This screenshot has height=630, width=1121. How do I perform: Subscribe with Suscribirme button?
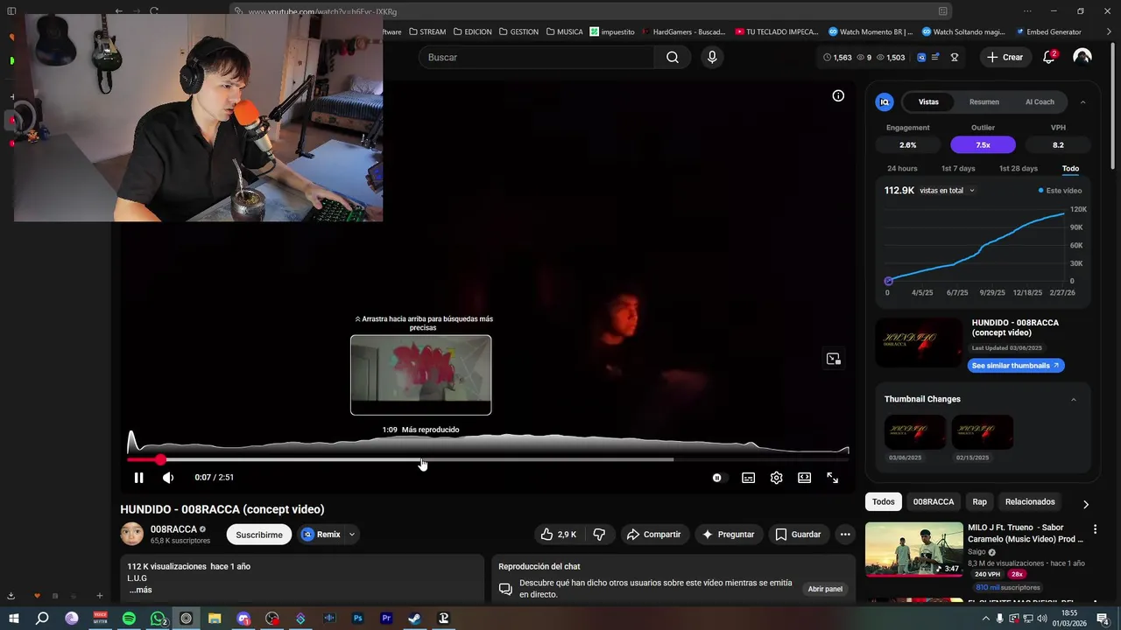tap(259, 534)
